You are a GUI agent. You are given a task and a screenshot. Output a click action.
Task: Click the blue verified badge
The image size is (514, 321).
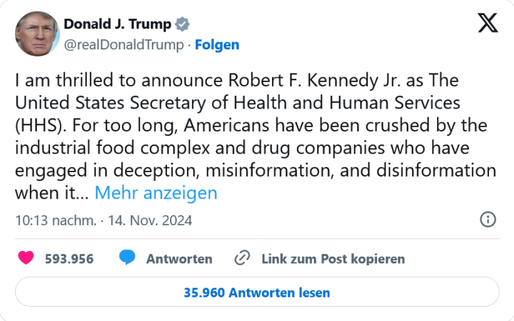183,24
